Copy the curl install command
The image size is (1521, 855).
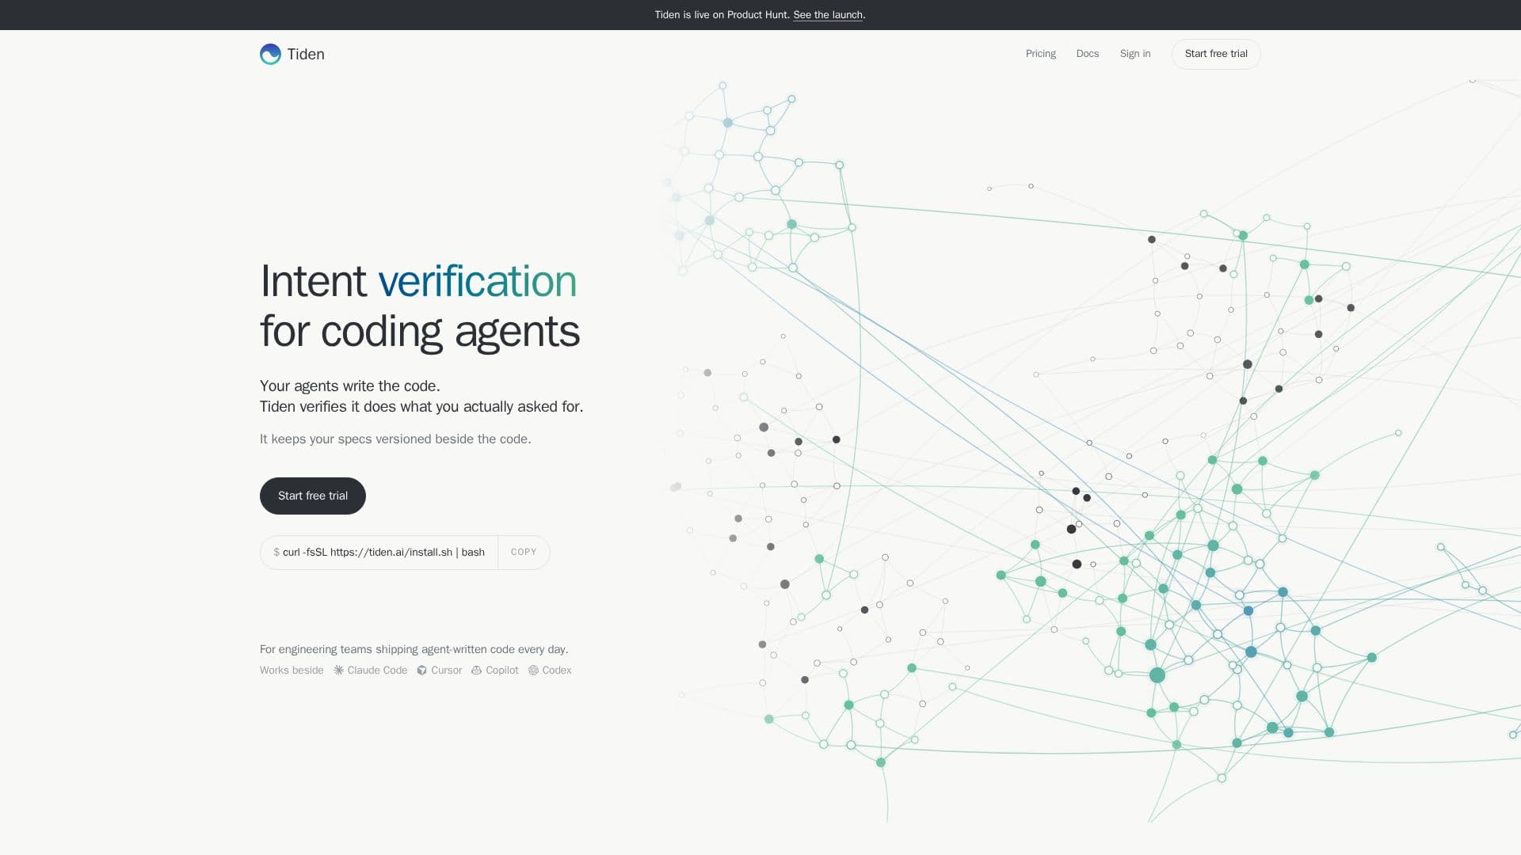pos(524,553)
